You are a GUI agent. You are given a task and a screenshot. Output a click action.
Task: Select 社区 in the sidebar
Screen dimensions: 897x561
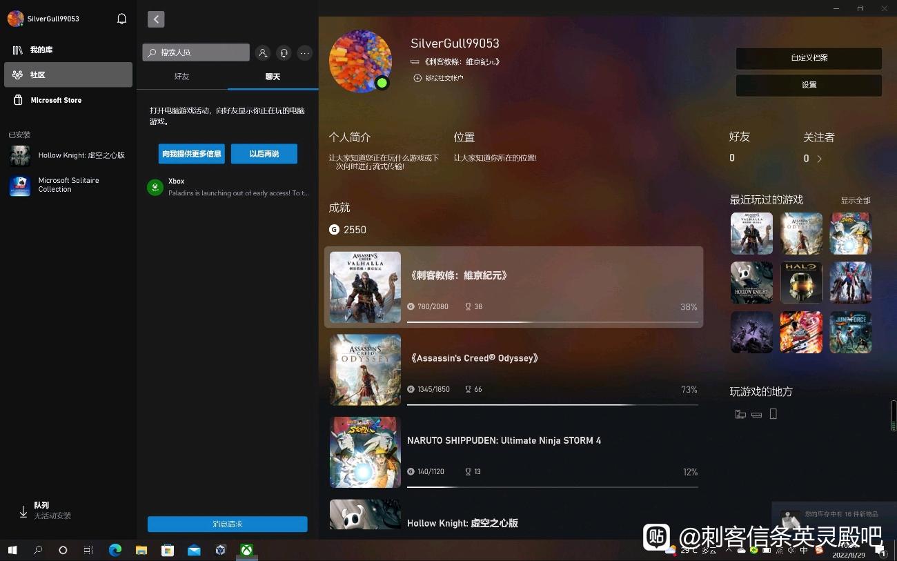pyautogui.click(x=68, y=75)
